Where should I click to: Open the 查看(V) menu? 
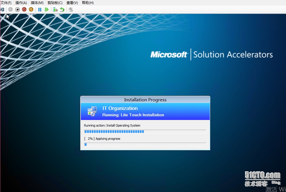72,3
